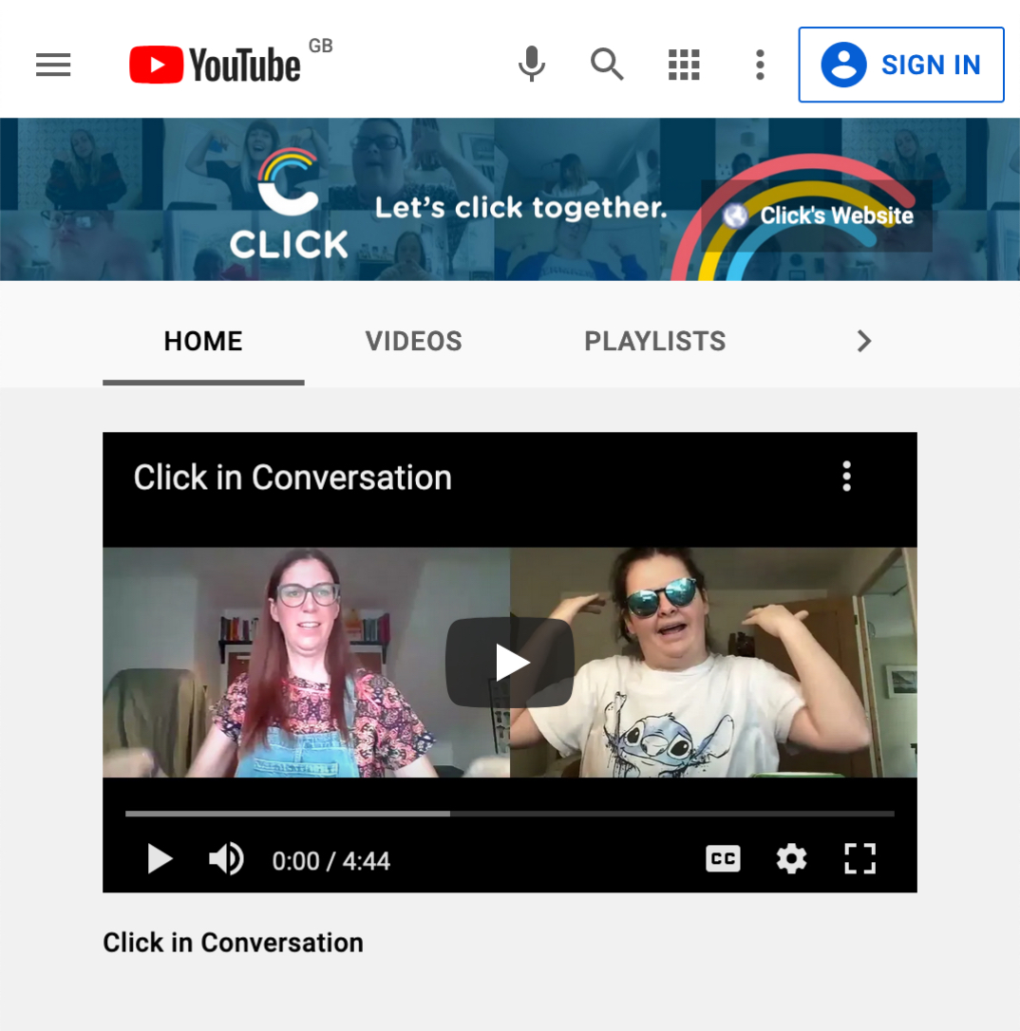Click the CLICK channel logo in banner
Screen dimensions: 1020x1031
pos(289,204)
